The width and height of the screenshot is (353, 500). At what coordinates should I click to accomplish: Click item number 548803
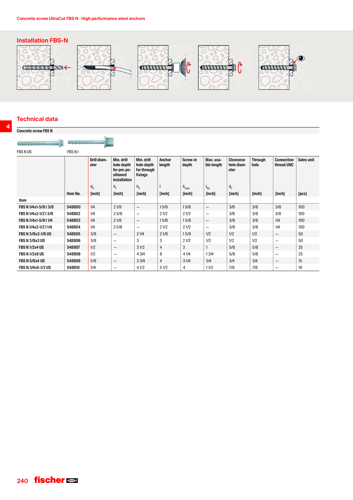point(74,220)
